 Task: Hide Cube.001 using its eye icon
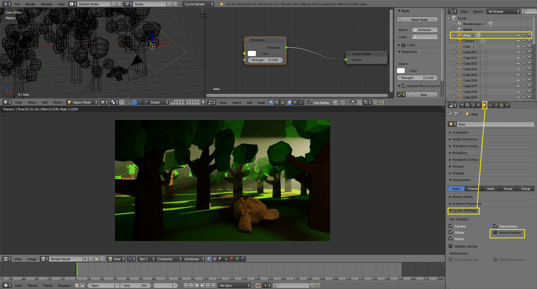tap(518, 52)
